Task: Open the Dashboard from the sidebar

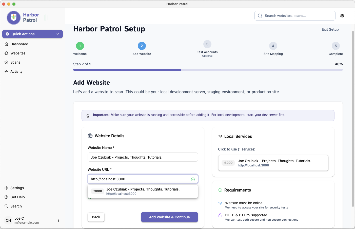Action: pyautogui.click(x=19, y=44)
